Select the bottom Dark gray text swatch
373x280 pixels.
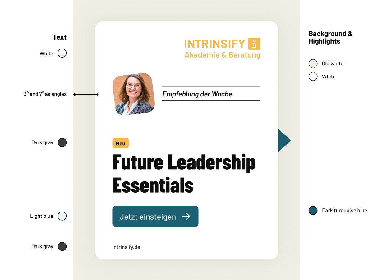coord(62,246)
